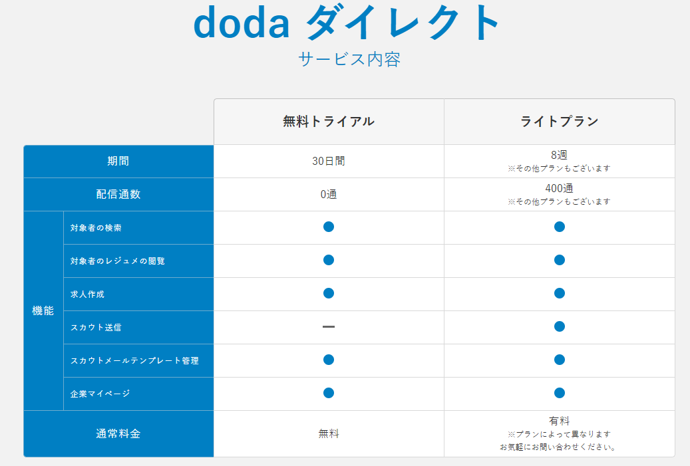This screenshot has height=466, width=690.
Task: Click the dot for 対象者の検索 under 無料トライアル
Action: (x=328, y=227)
